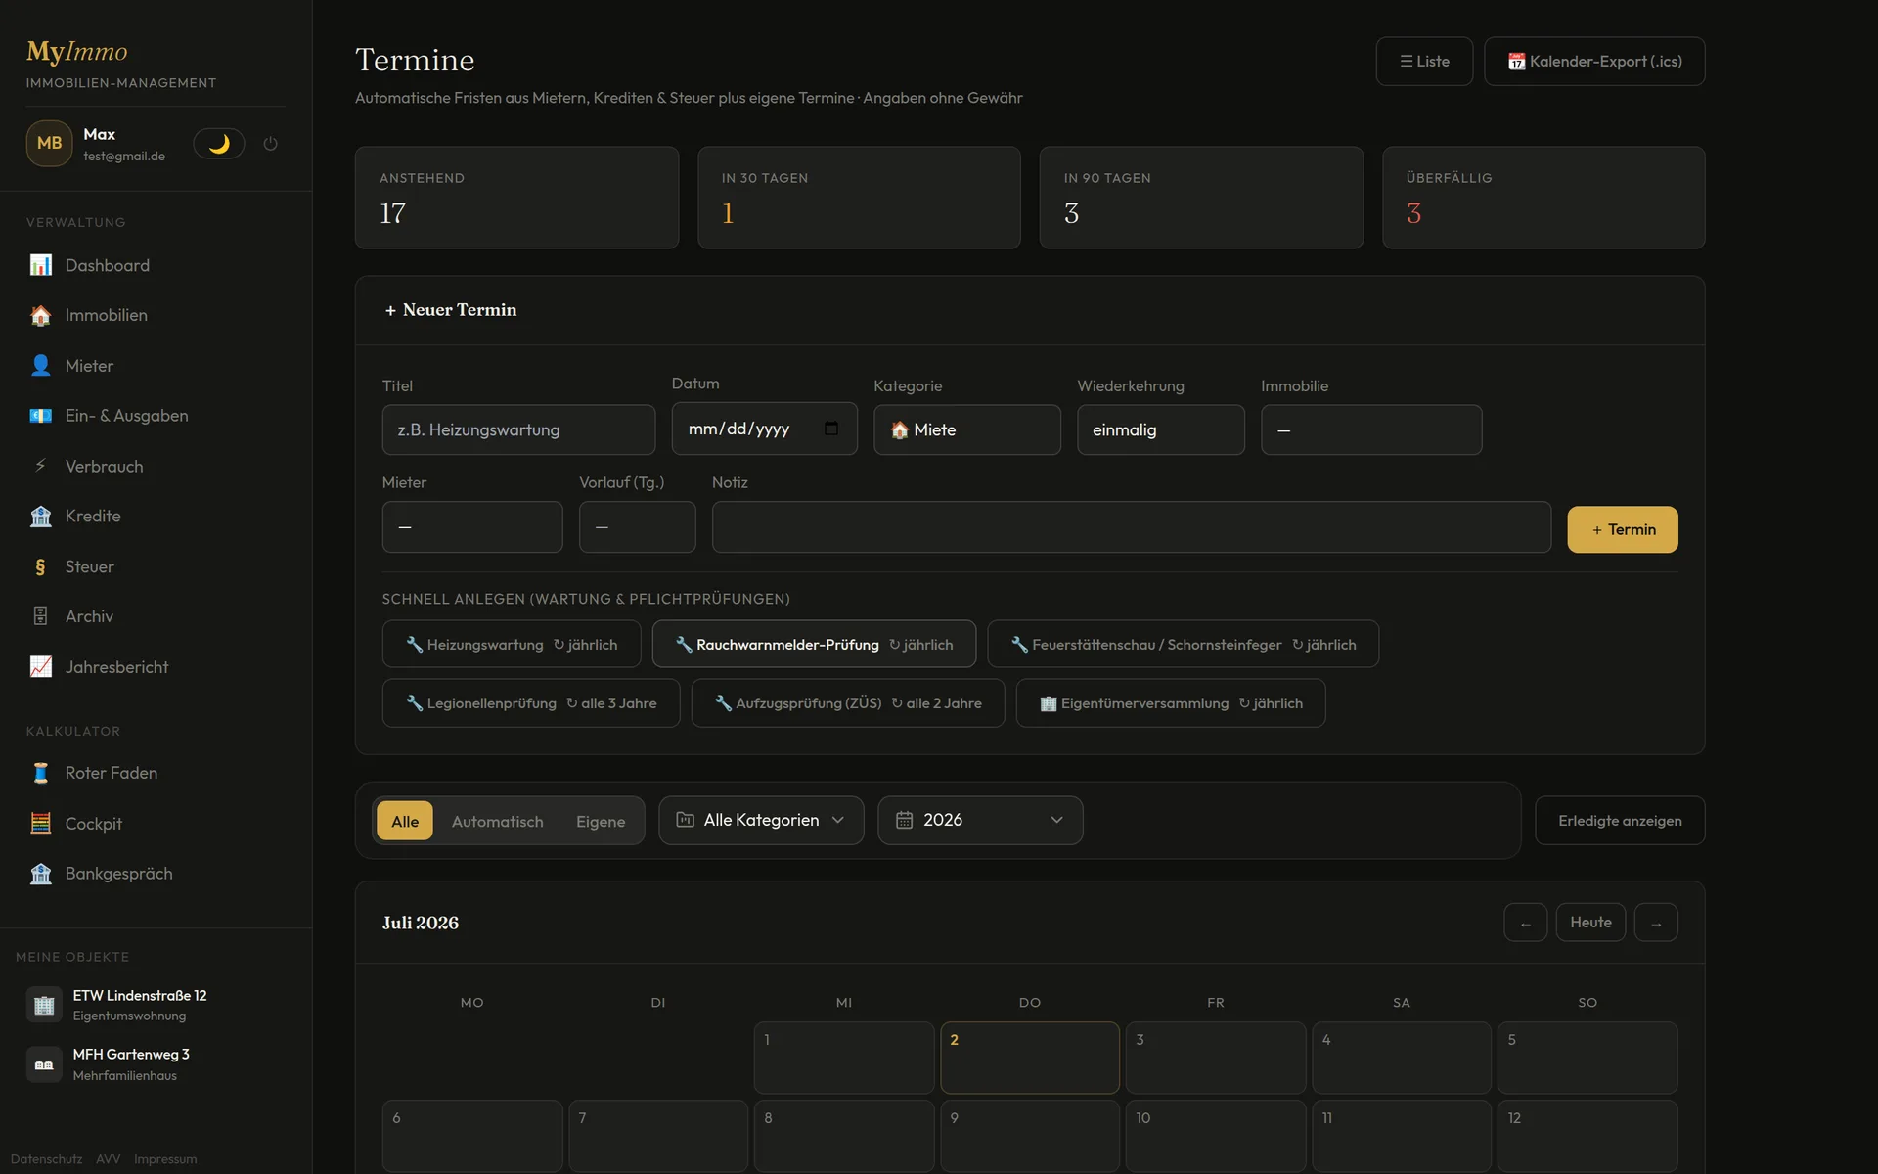
Task: Open MFH Gartenweg 3 object
Action: (156, 1064)
